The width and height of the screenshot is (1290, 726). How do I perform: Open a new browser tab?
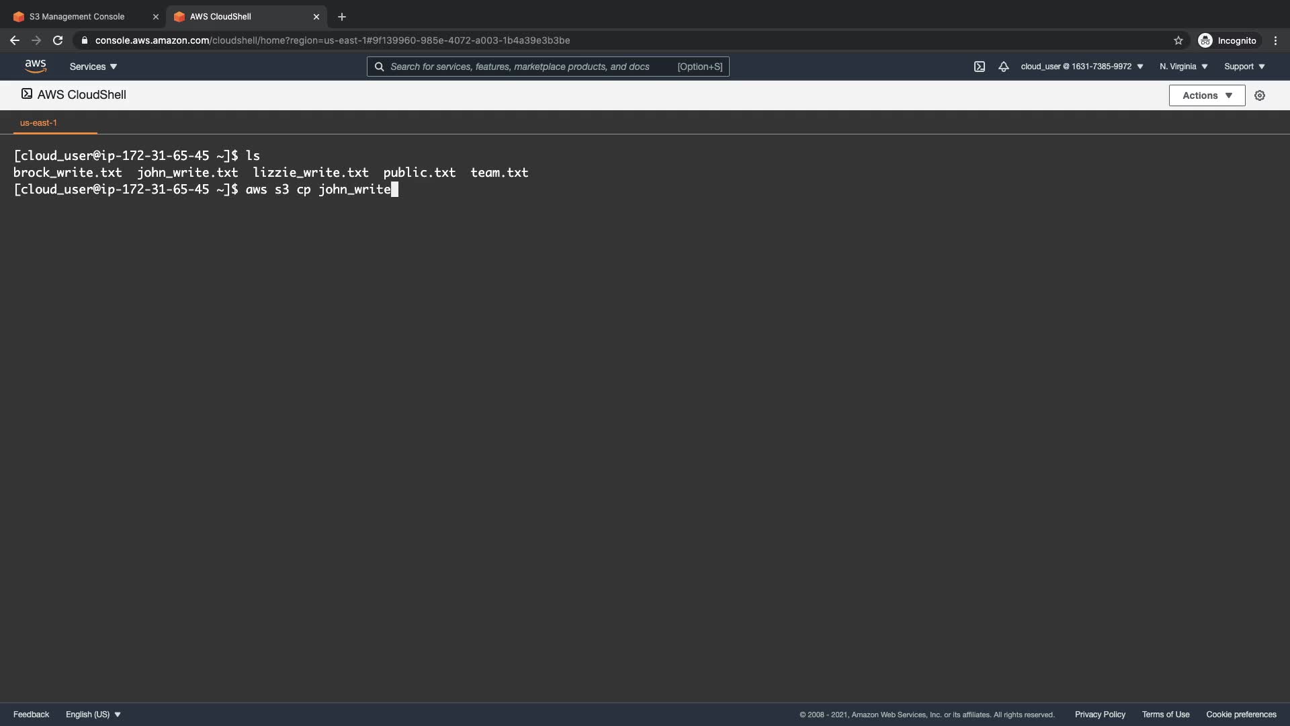pyautogui.click(x=342, y=17)
